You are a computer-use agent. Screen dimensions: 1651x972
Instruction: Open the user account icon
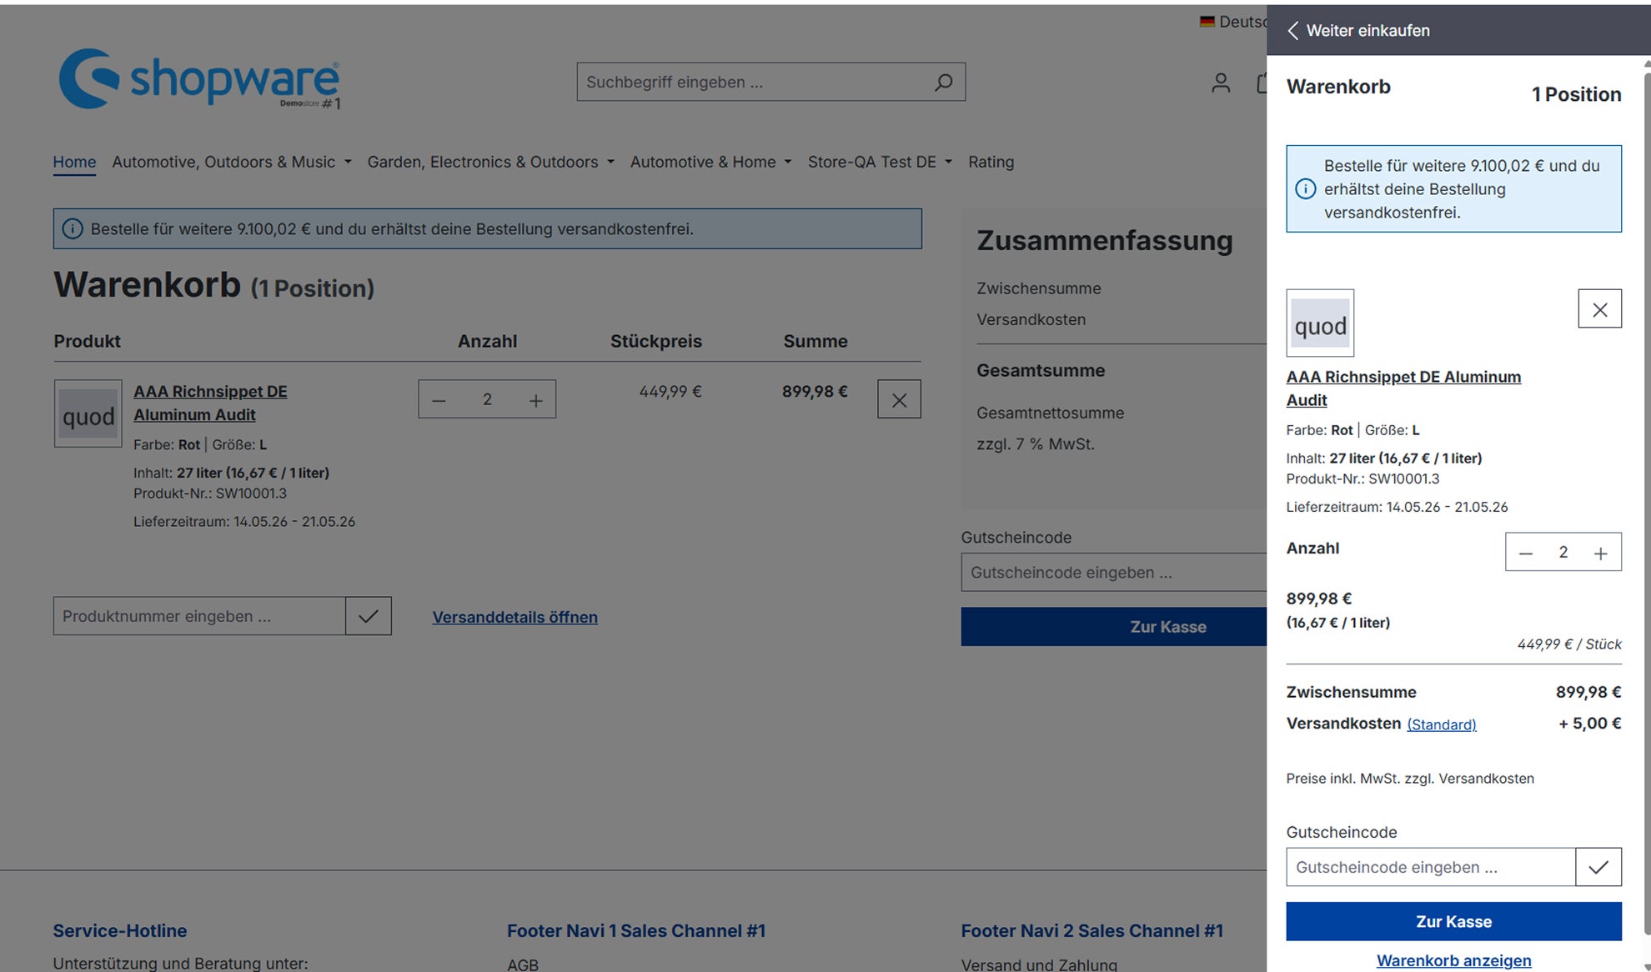pos(1221,82)
